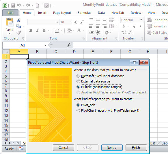
Task: Click the Increase Decimal icon
Action: [x=124, y=32]
